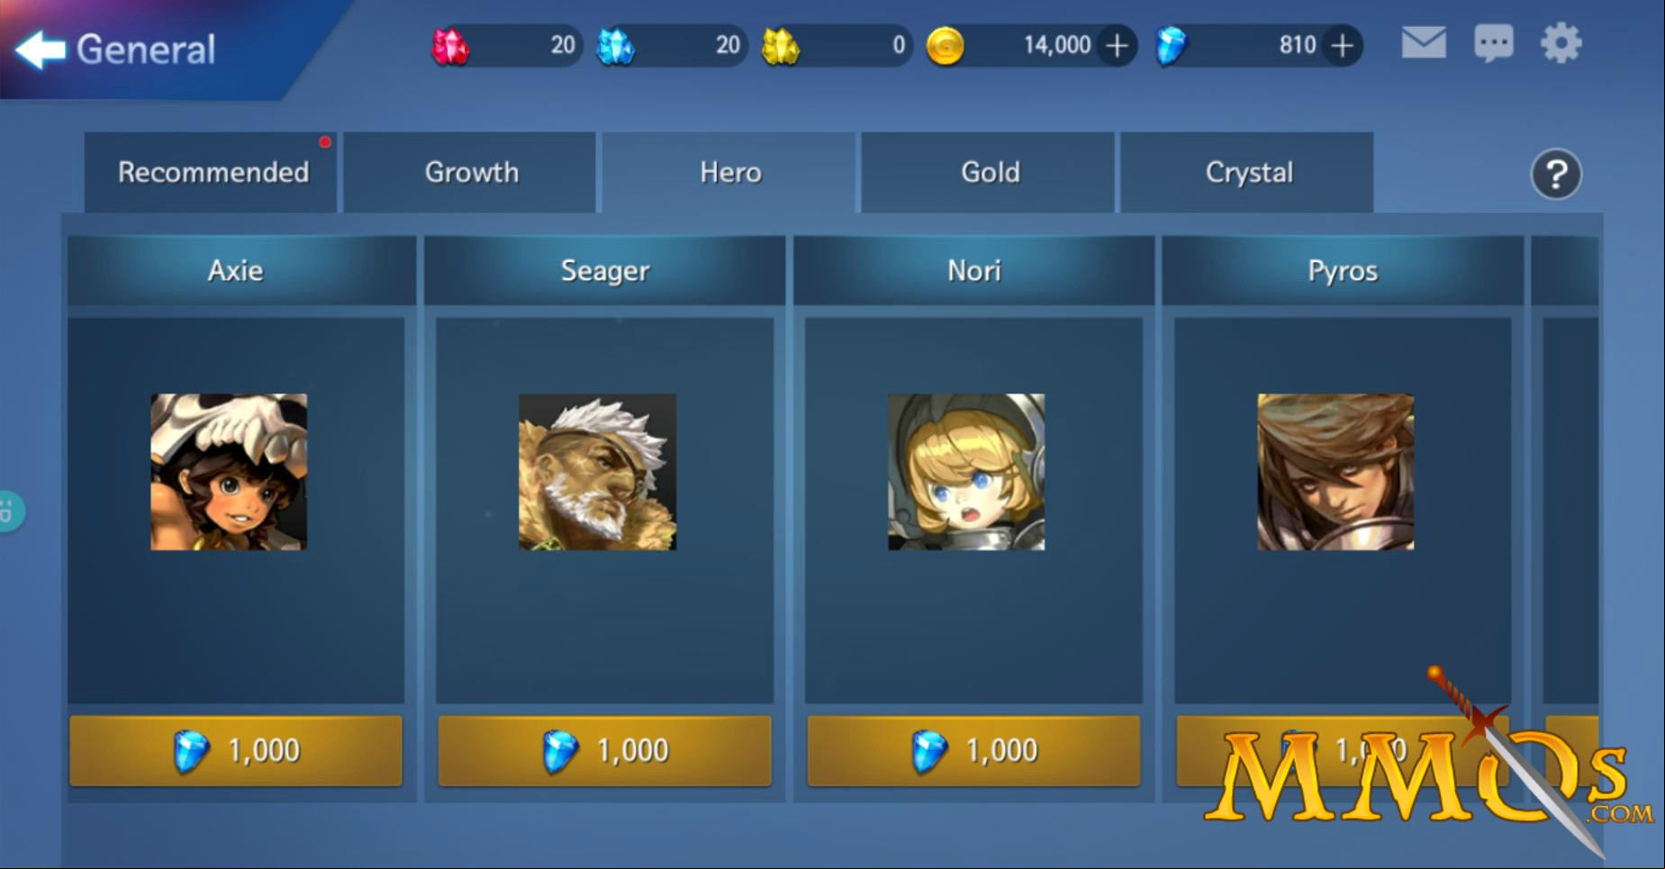Open the mail envelope icon
Viewport: 1665px width, 869px height.
click(1424, 43)
